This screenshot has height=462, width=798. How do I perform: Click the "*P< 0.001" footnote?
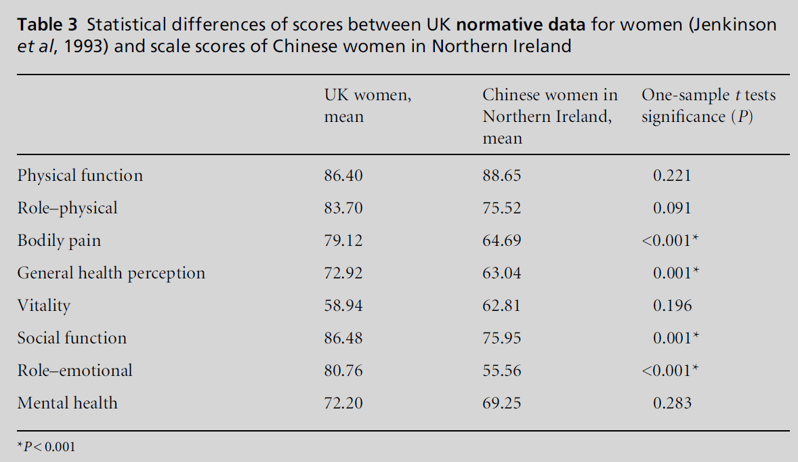[x=47, y=447]
